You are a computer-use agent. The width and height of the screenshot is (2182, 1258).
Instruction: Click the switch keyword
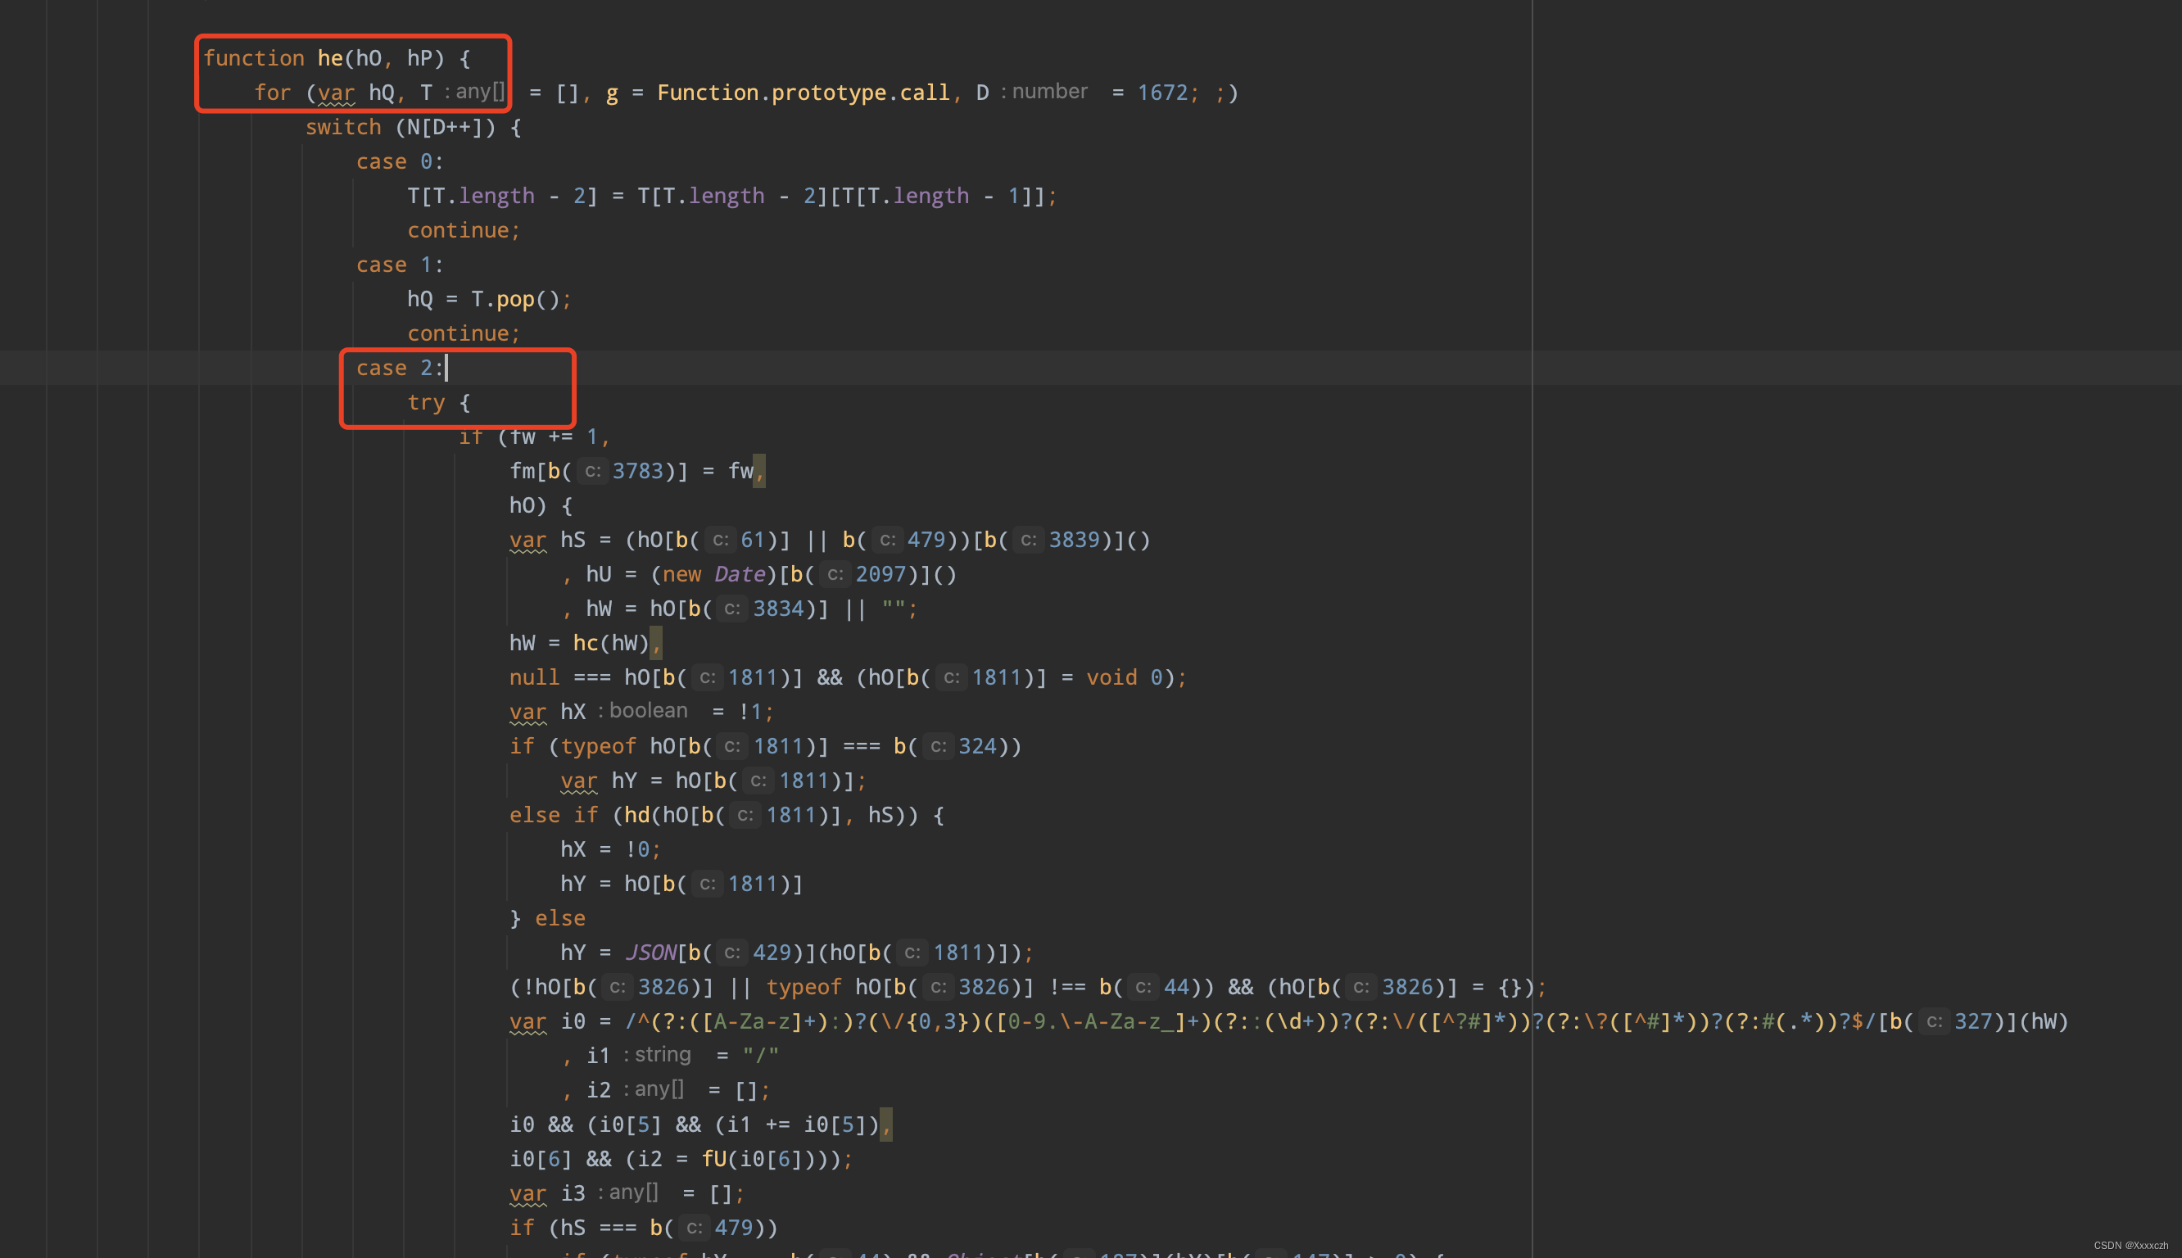pos(343,127)
